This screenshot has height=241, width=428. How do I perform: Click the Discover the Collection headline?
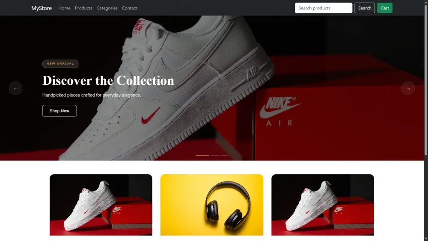[x=108, y=80]
